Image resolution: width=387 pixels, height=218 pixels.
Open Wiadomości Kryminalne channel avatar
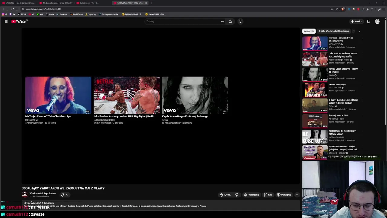tap(25, 195)
